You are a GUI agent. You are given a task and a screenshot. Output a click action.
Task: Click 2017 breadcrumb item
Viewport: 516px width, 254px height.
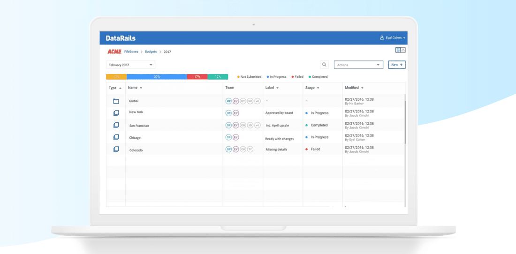pyautogui.click(x=167, y=52)
